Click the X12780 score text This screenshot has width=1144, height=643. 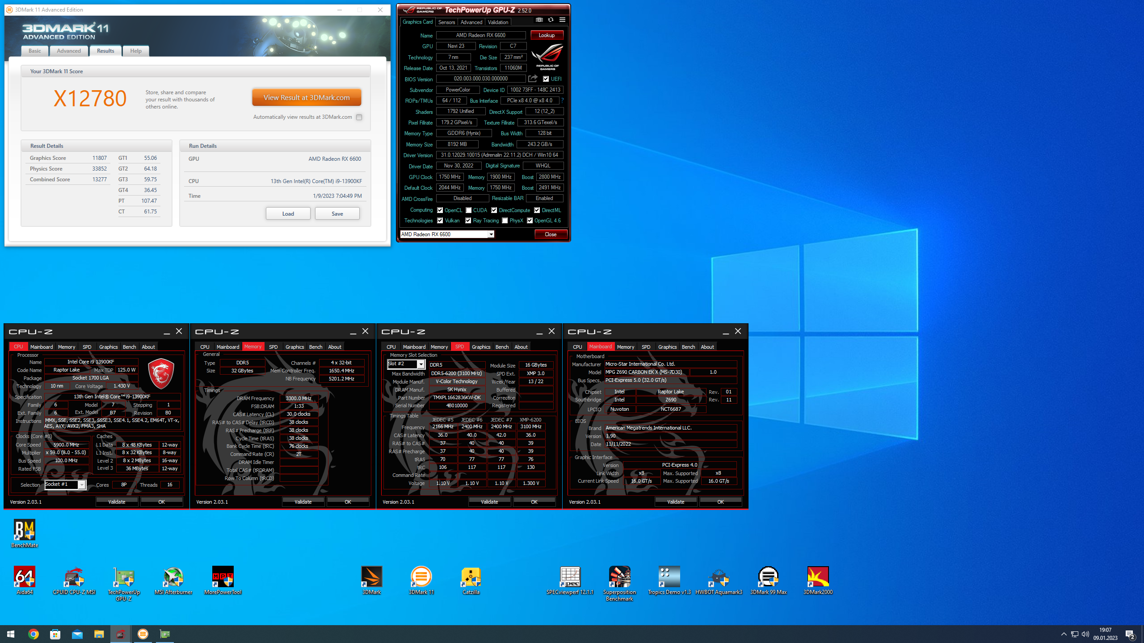coord(90,99)
